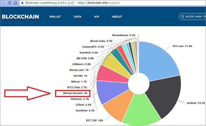Image resolution: width=206 pixels, height=126 pixels.
Task: Focus the block, hash search field
Action: pos(192,17)
